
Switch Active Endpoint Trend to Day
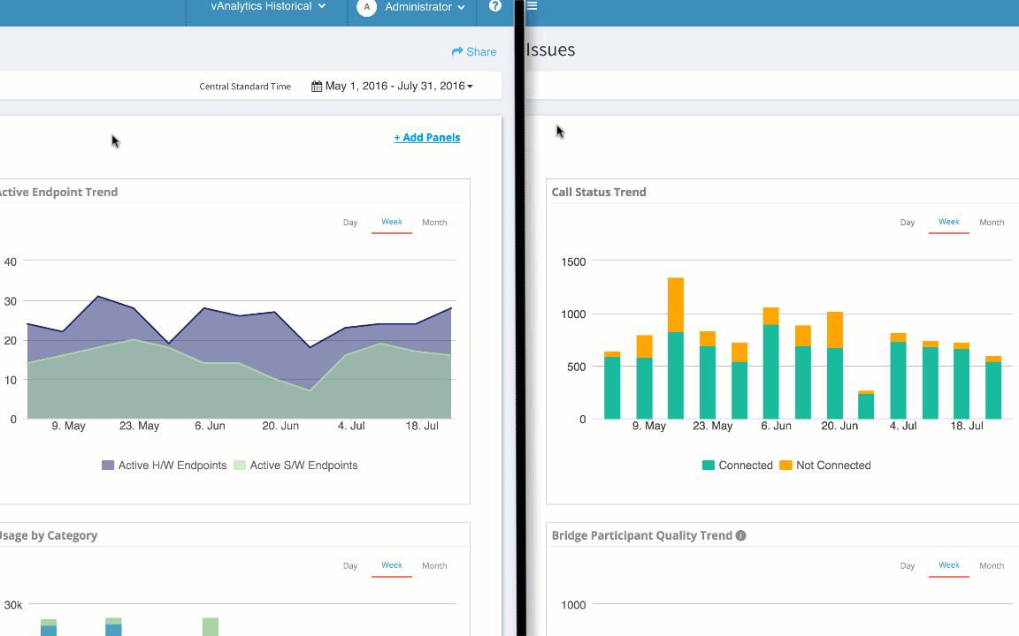[350, 222]
